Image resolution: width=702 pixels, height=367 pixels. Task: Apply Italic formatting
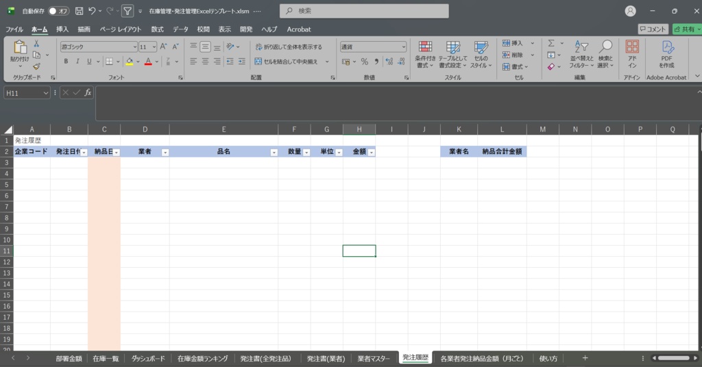77,62
